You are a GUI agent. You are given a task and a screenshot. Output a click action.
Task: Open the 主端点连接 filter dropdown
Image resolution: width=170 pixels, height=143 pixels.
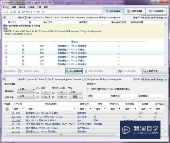[26, 96]
